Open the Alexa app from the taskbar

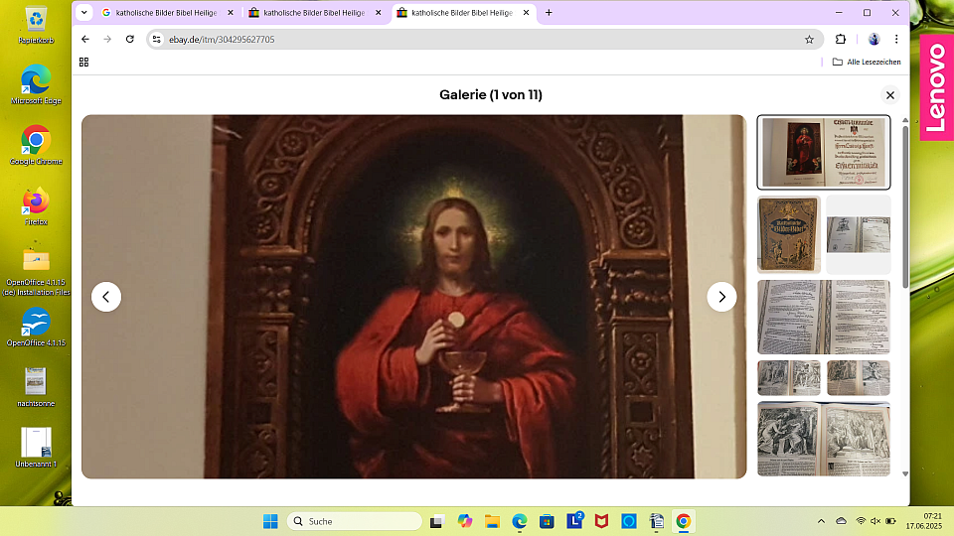[x=629, y=521]
